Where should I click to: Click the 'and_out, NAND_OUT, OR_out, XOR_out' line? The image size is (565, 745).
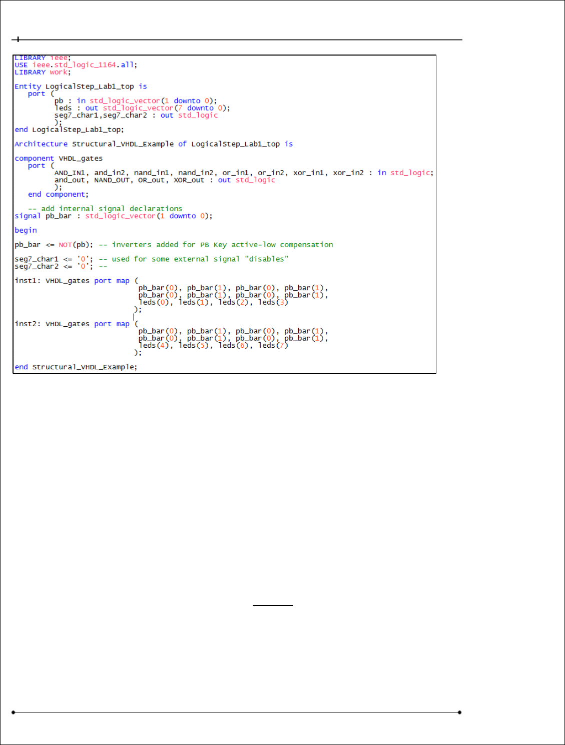coord(165,180)
